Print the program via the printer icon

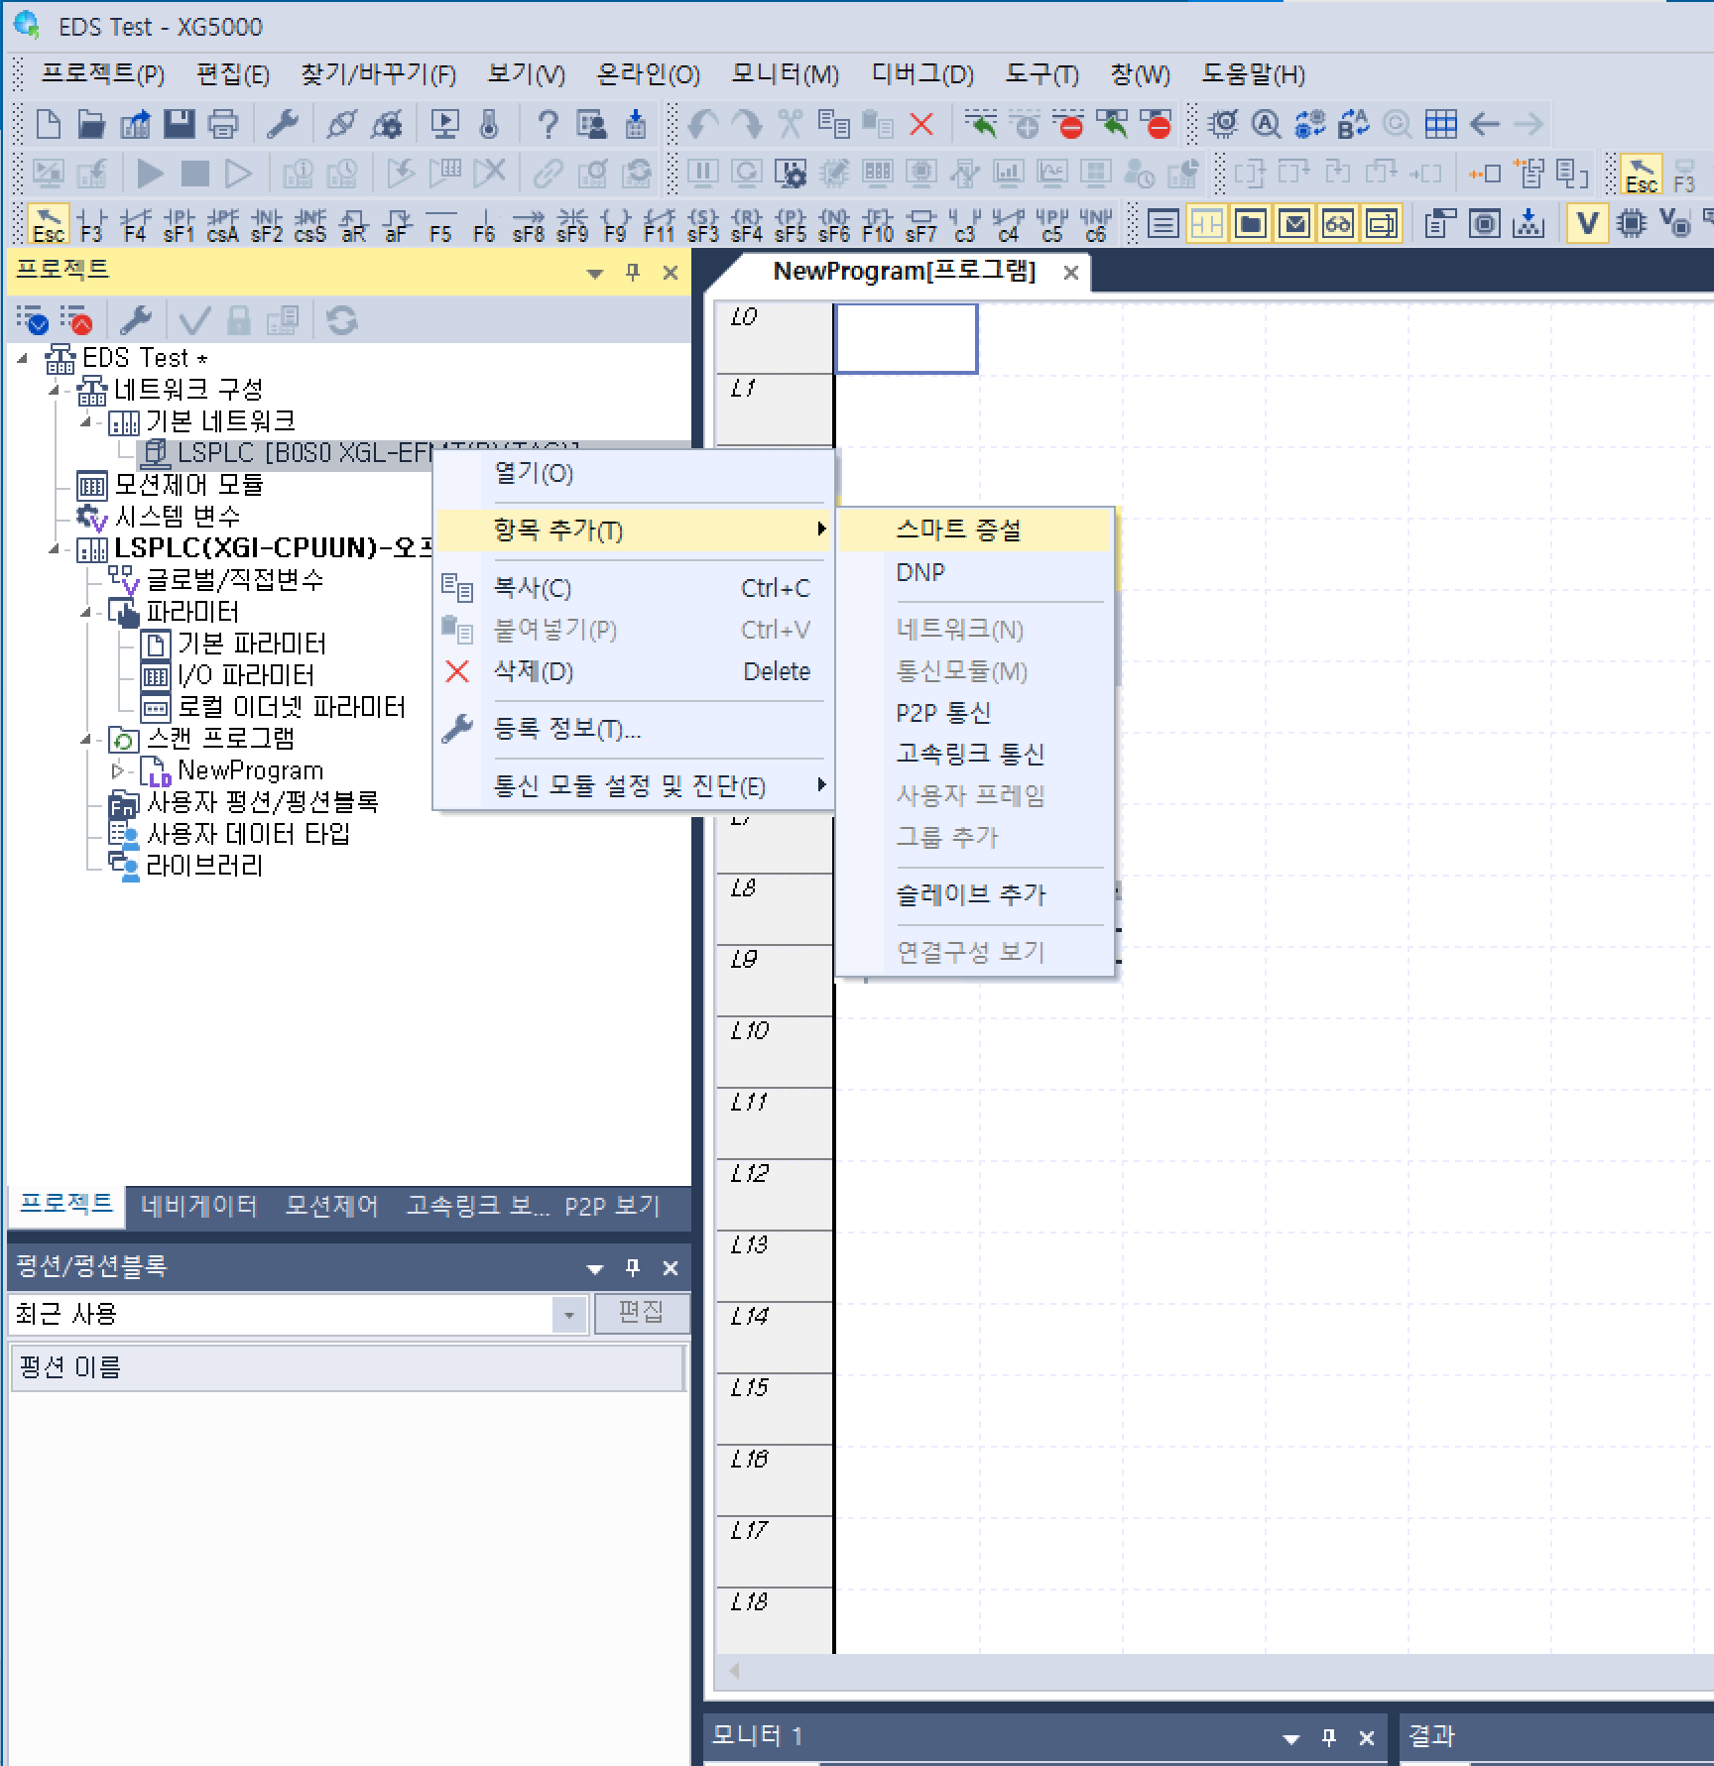[x=222, y=124]
